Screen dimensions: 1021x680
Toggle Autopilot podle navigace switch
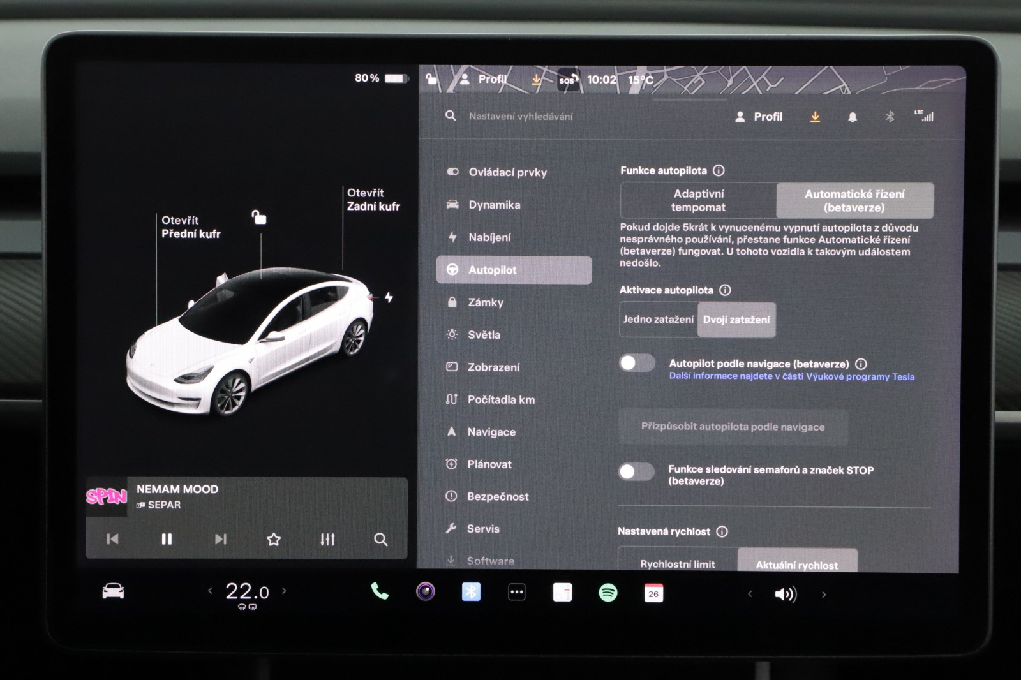tap(637, 363)
